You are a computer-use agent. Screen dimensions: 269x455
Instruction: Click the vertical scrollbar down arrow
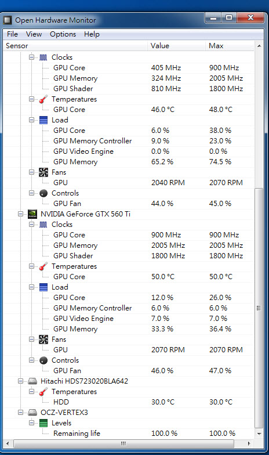pos(259,434)
